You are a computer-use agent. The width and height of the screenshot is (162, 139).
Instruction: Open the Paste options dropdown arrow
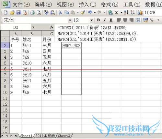tap(77, 13)
